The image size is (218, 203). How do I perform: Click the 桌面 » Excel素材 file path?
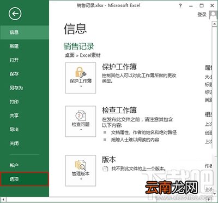click(83, 55)
